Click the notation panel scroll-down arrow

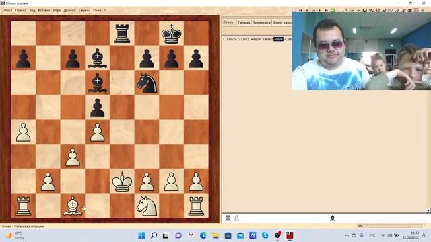pos(428,210)
